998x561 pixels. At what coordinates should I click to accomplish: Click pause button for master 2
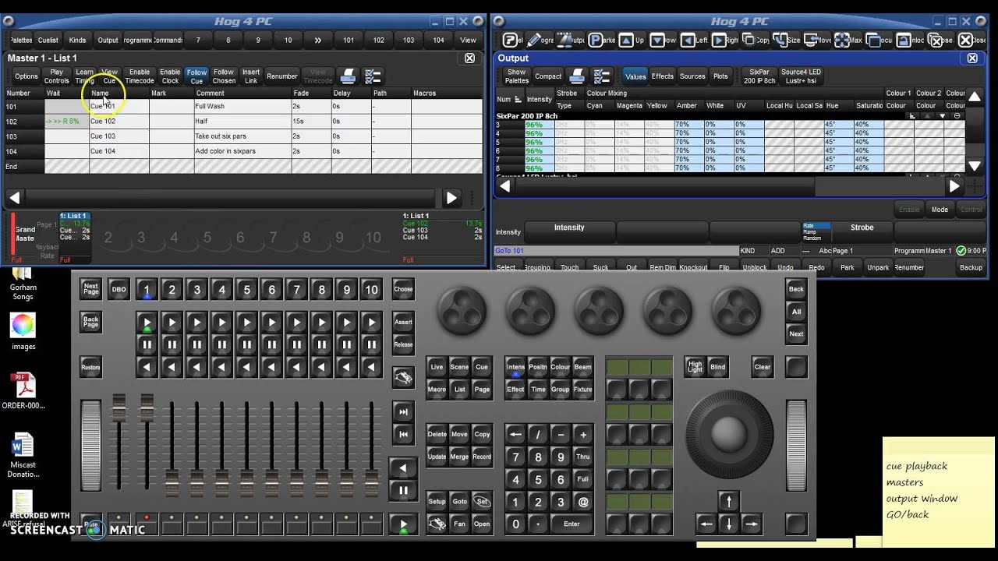pos(172,344)
